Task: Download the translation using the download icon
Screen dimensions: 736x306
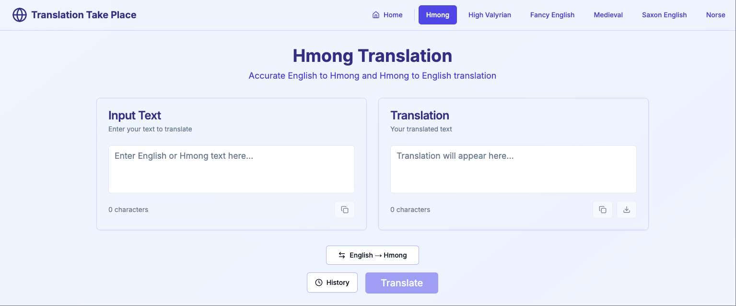Action: (626, 209)
